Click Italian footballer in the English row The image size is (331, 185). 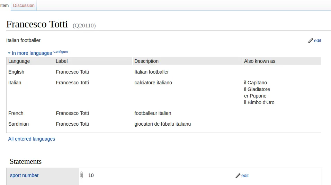point(152,72)
